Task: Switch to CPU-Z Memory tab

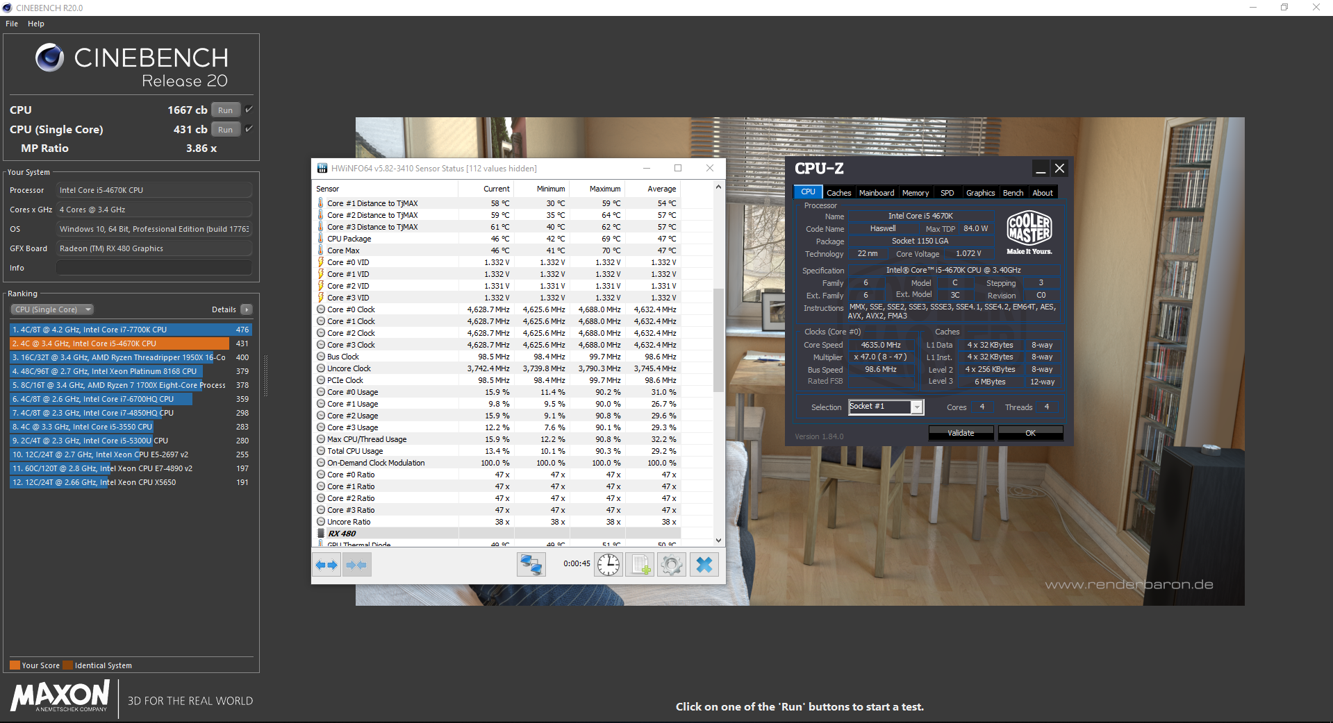Action: pos(916,193)
